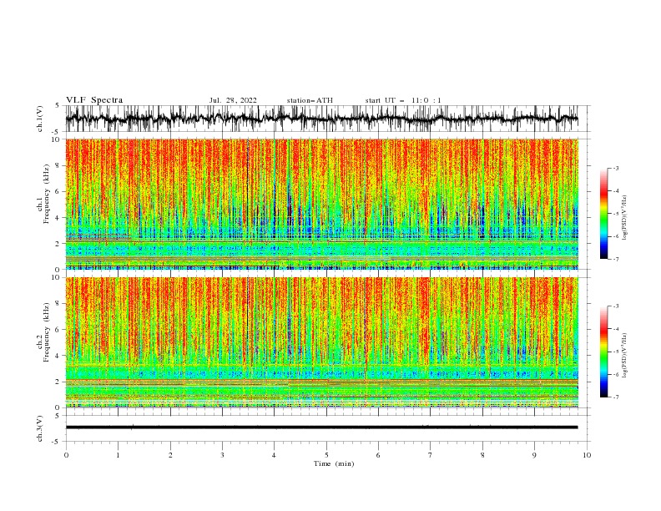The image size is (661, 511).
Task: Click the "station=ATH" header label
Action: point(310,100)
